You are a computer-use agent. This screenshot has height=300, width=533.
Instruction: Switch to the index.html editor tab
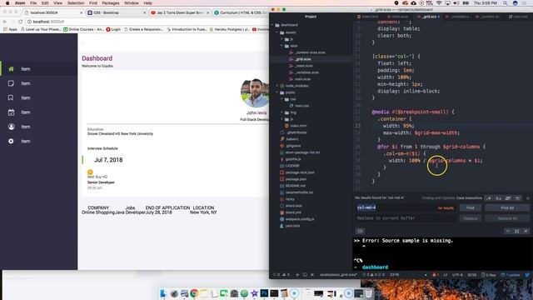click(368, 17)
